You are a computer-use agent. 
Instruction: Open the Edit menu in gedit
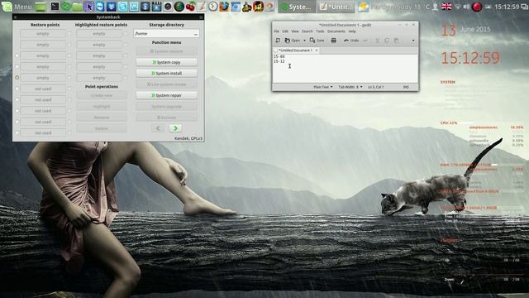click(x=285, y=31)
